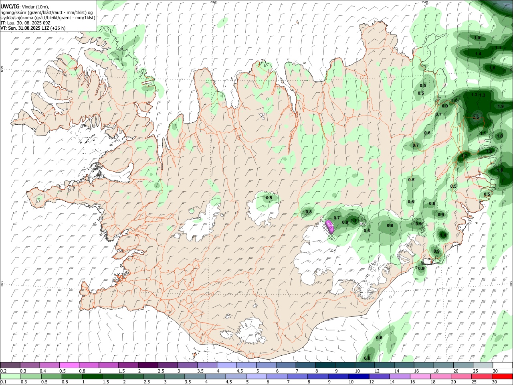
Task: Pick the crimson 25–30 rain legend swatch
Action: [482, 376]
